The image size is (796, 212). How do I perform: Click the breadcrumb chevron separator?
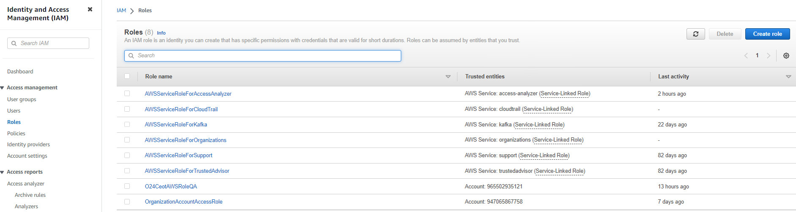(x=132, y=11)
